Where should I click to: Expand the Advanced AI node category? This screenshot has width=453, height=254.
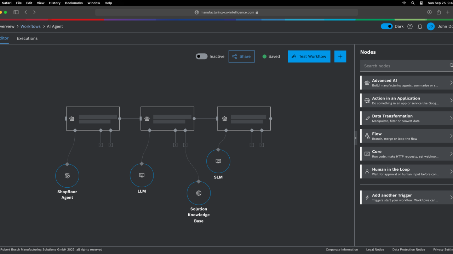tap(406, 83)
